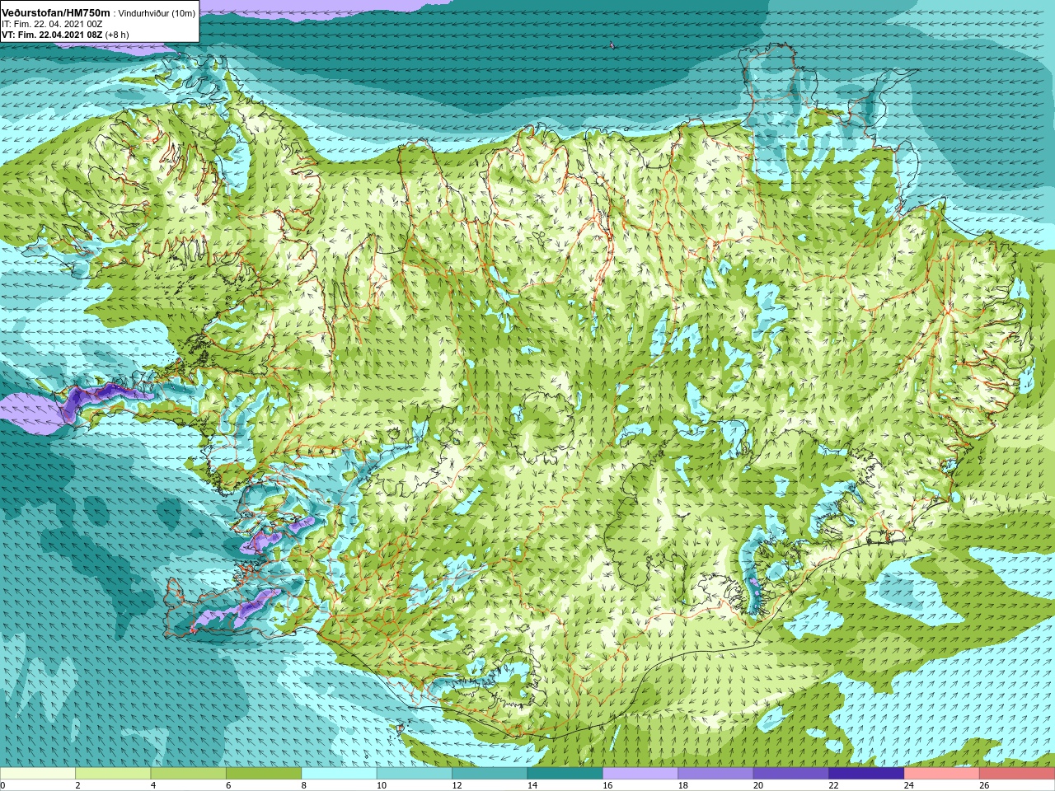Click legend scale label '2'
The image size is (1055, 791).
tap(77, 785)
